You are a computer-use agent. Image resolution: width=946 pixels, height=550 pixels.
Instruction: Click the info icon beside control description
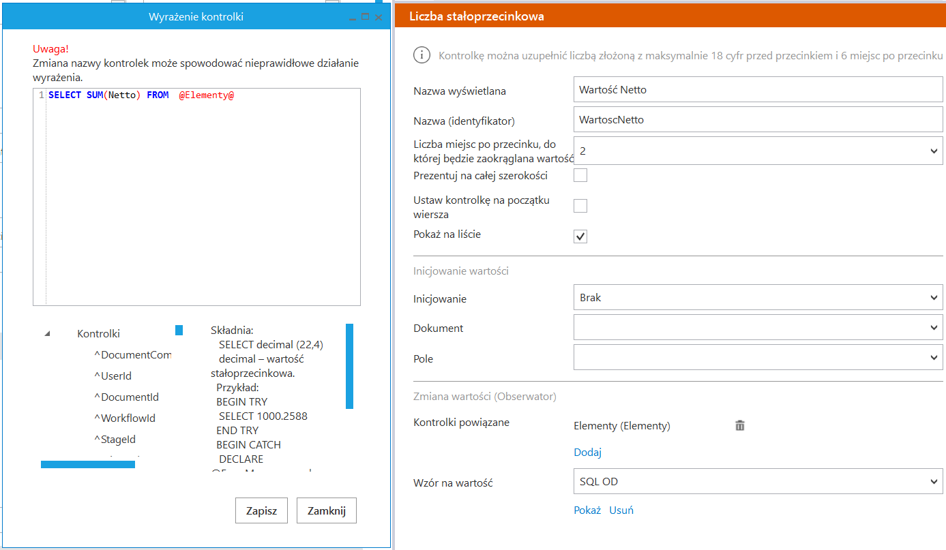422,55
